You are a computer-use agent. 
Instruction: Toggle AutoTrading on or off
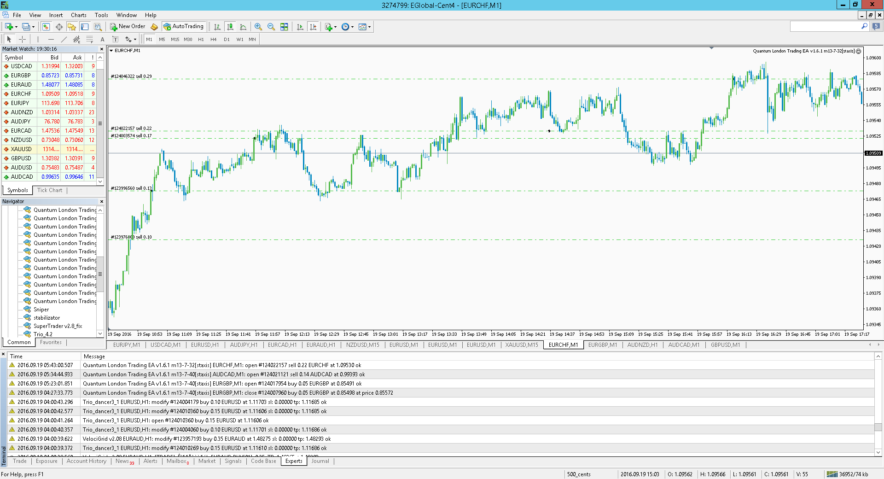(x=184, y=27)
